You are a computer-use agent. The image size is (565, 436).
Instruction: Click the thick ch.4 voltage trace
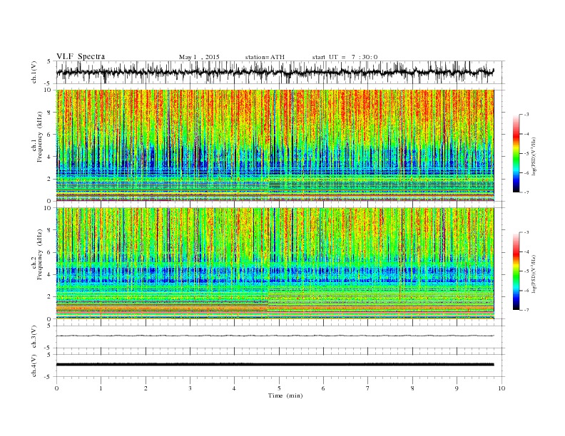click(x=275, y=365)
